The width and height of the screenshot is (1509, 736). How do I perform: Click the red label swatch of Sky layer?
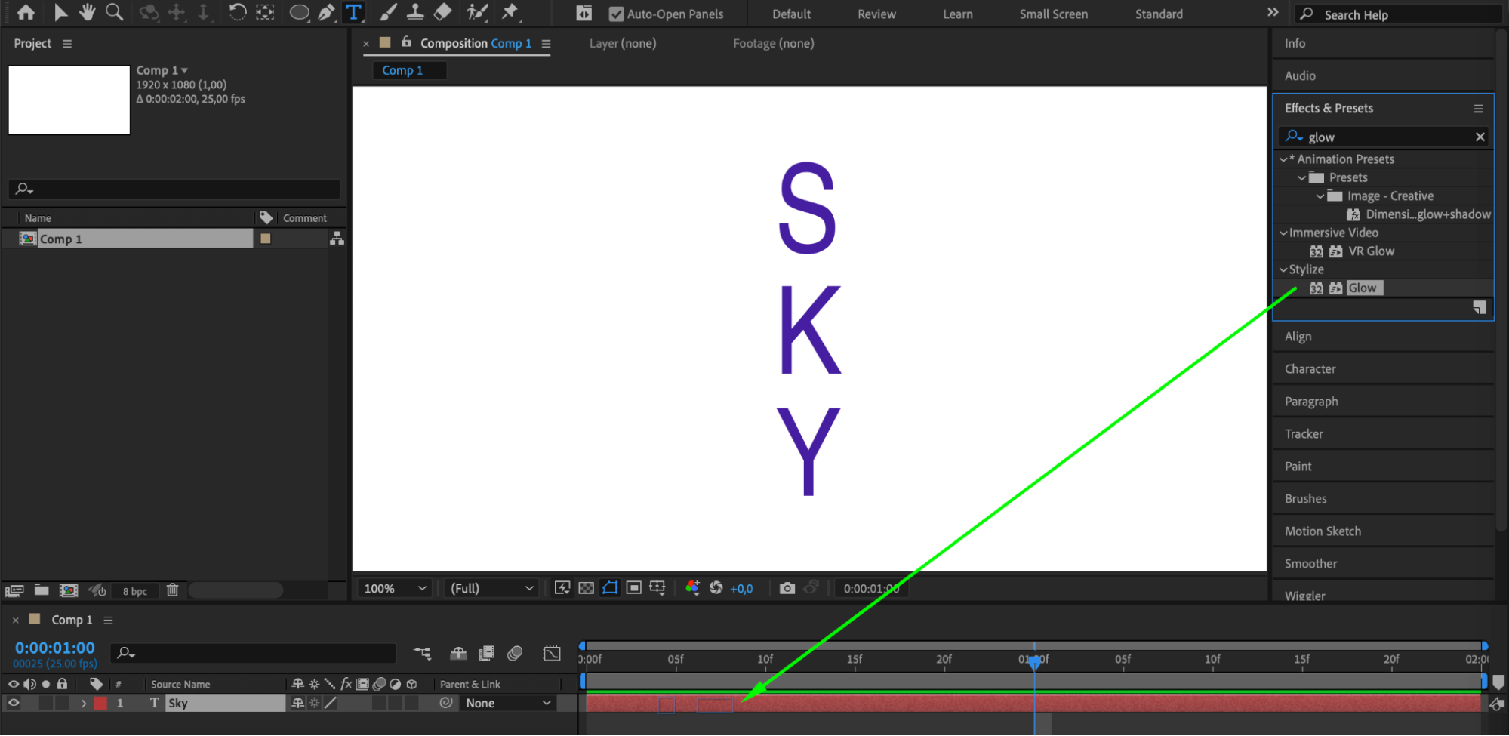coord(100,703)
